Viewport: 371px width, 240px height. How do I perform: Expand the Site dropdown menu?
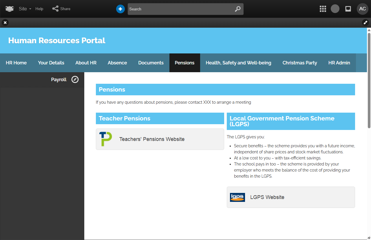click(25, 9)
